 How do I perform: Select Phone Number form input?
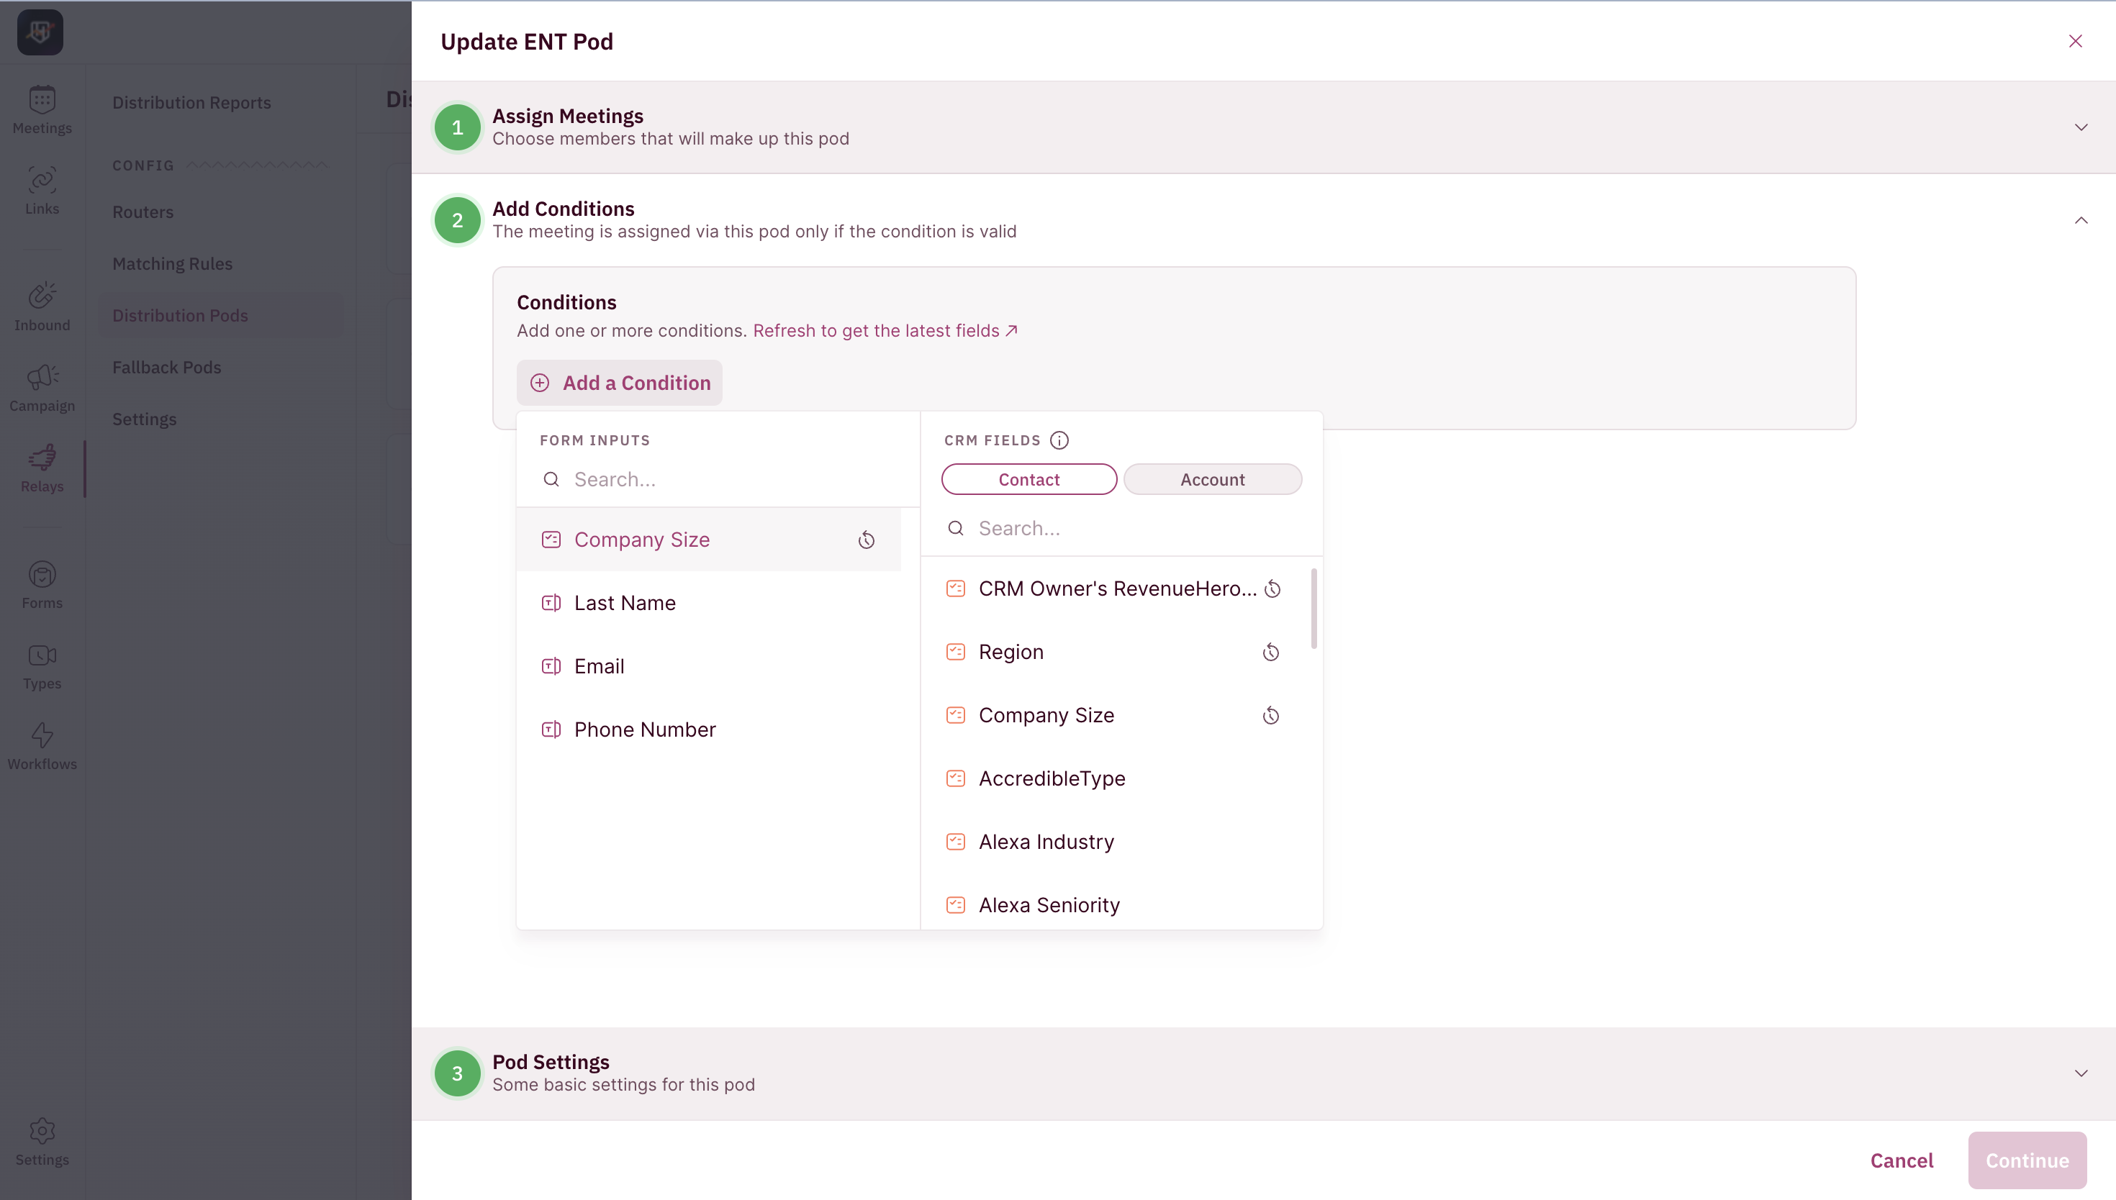click(709, 729)
